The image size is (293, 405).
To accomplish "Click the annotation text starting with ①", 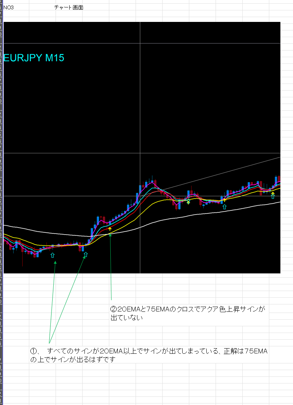I will point(148,351).
